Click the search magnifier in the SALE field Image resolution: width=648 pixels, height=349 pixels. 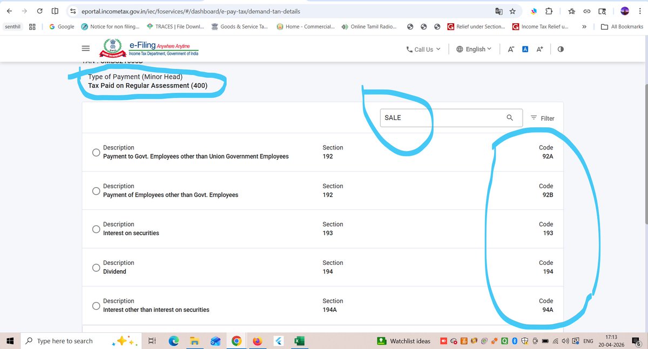point(509,117)
